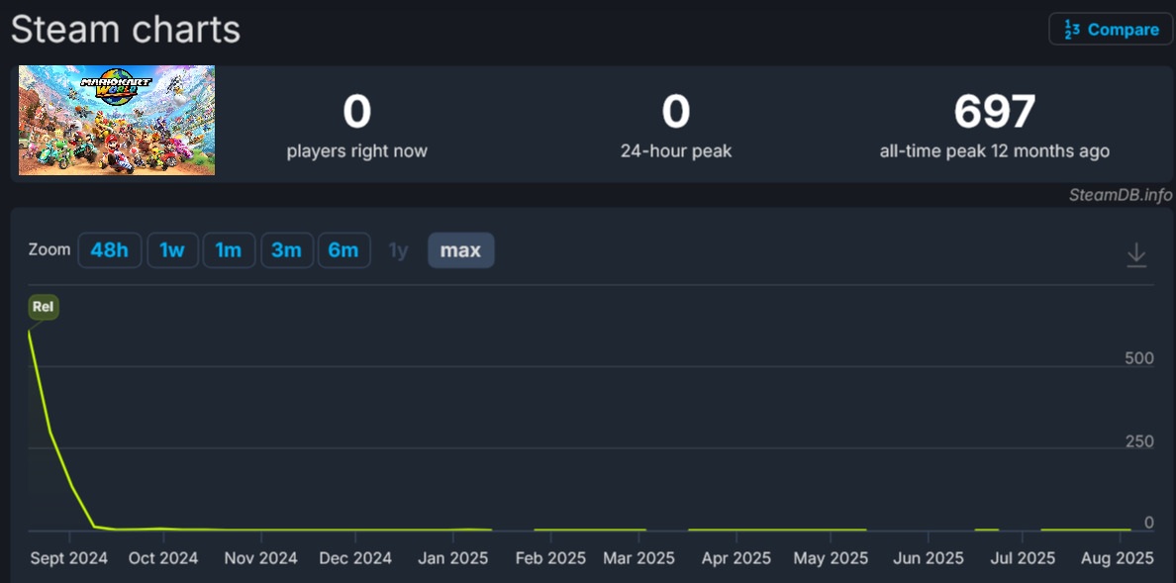This screenshot has height=583, width=1176.
Task: Open the Mario Kart World game thumbnail
Action: tap(117, 120)
